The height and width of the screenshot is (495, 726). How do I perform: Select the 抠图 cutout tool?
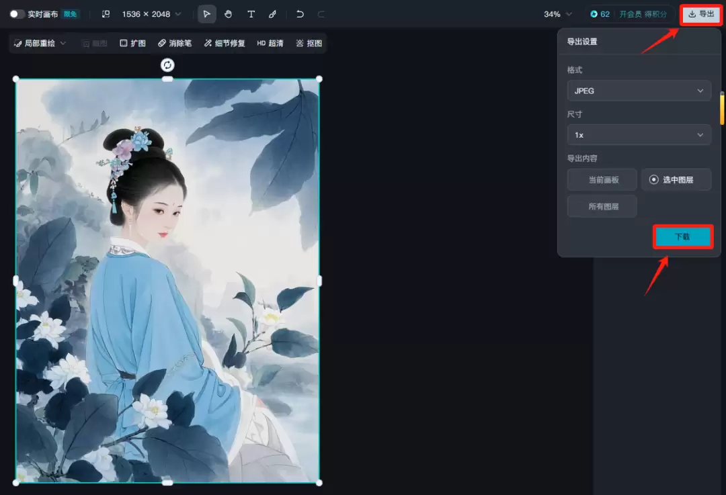point(309,42)
